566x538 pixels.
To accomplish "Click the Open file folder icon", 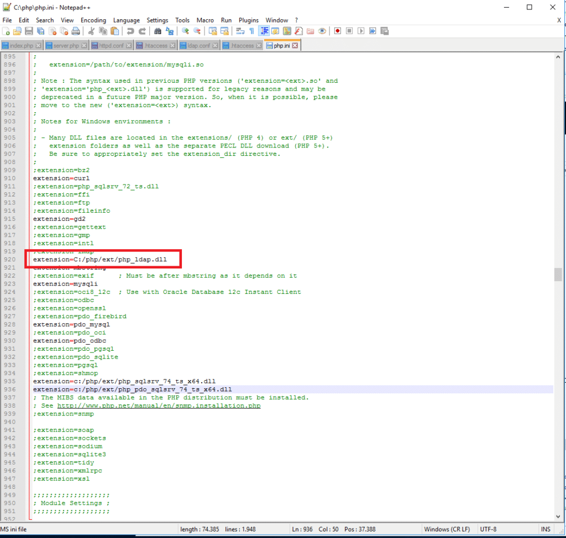I will click(x=17, y=31).
